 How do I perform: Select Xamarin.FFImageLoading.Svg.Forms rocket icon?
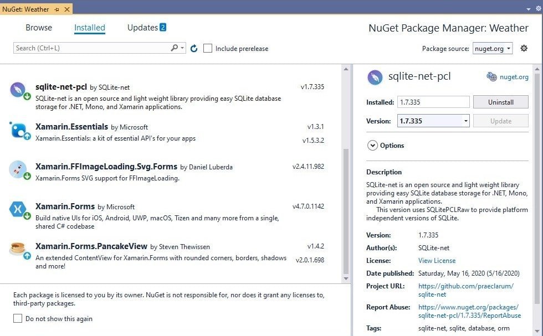[x=18, y=169]
